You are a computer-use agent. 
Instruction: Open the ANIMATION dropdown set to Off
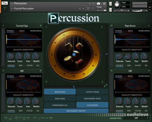click(136, 118)
